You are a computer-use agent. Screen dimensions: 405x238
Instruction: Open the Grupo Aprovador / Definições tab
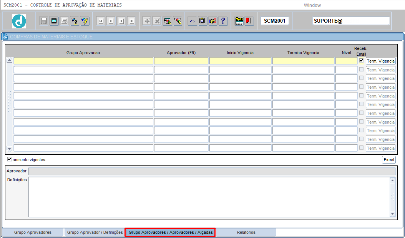click(x=95, y=232)
